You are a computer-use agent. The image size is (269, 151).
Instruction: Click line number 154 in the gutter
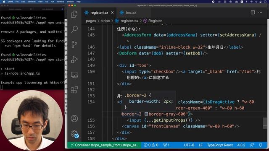pos(91,102)
